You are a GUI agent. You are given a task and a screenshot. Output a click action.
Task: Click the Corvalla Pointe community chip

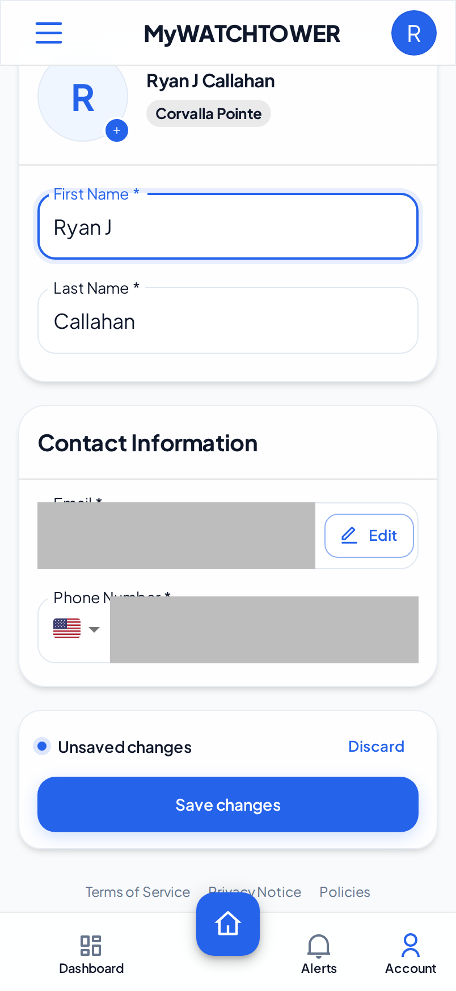(209, 114)
